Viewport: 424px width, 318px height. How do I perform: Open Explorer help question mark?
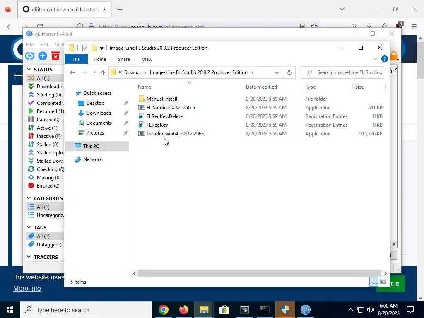pos(384,59)
